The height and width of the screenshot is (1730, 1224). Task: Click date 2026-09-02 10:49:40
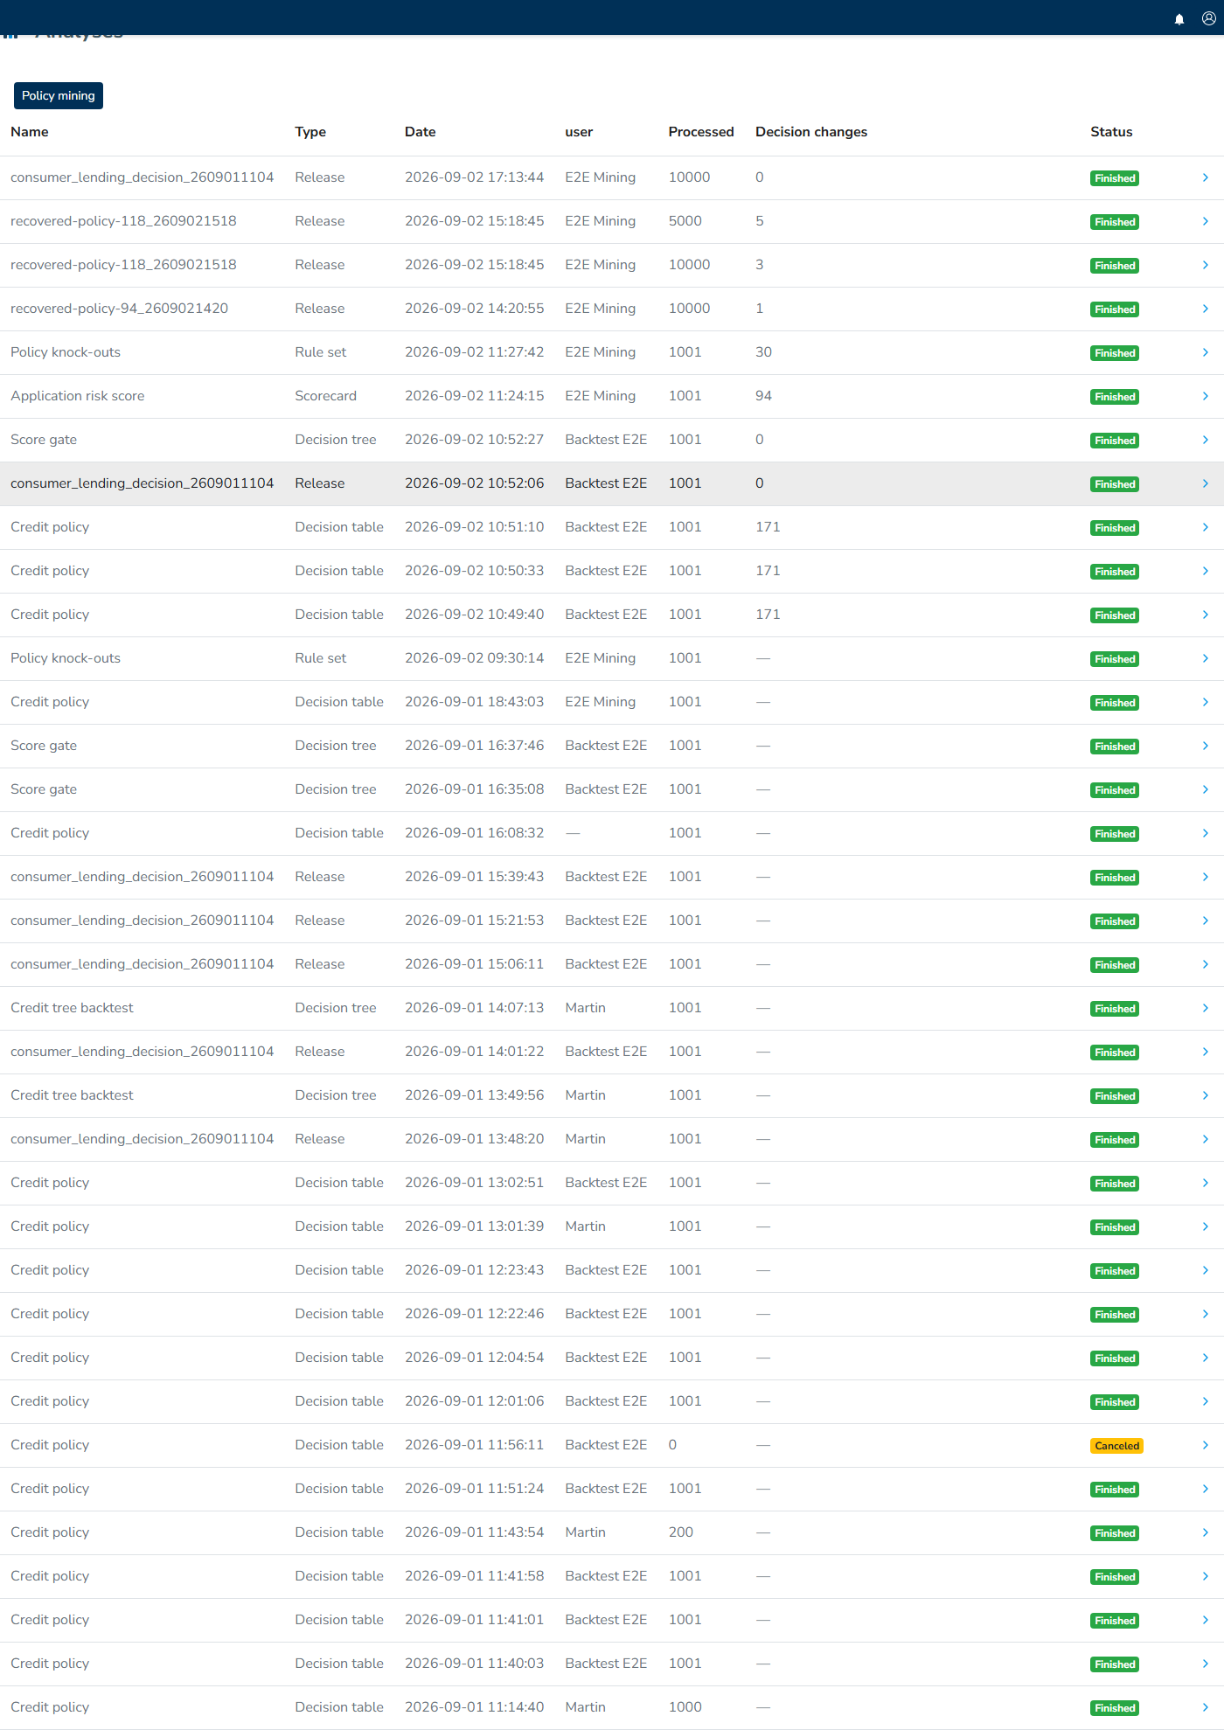[475, 615]
